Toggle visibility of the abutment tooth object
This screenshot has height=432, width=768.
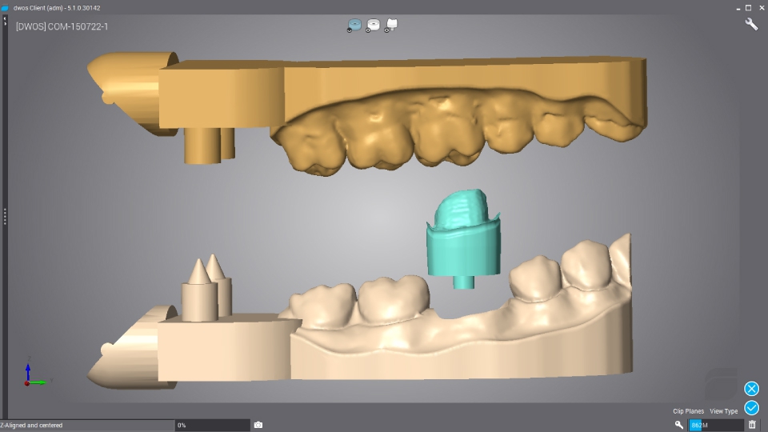pos(391,26)
